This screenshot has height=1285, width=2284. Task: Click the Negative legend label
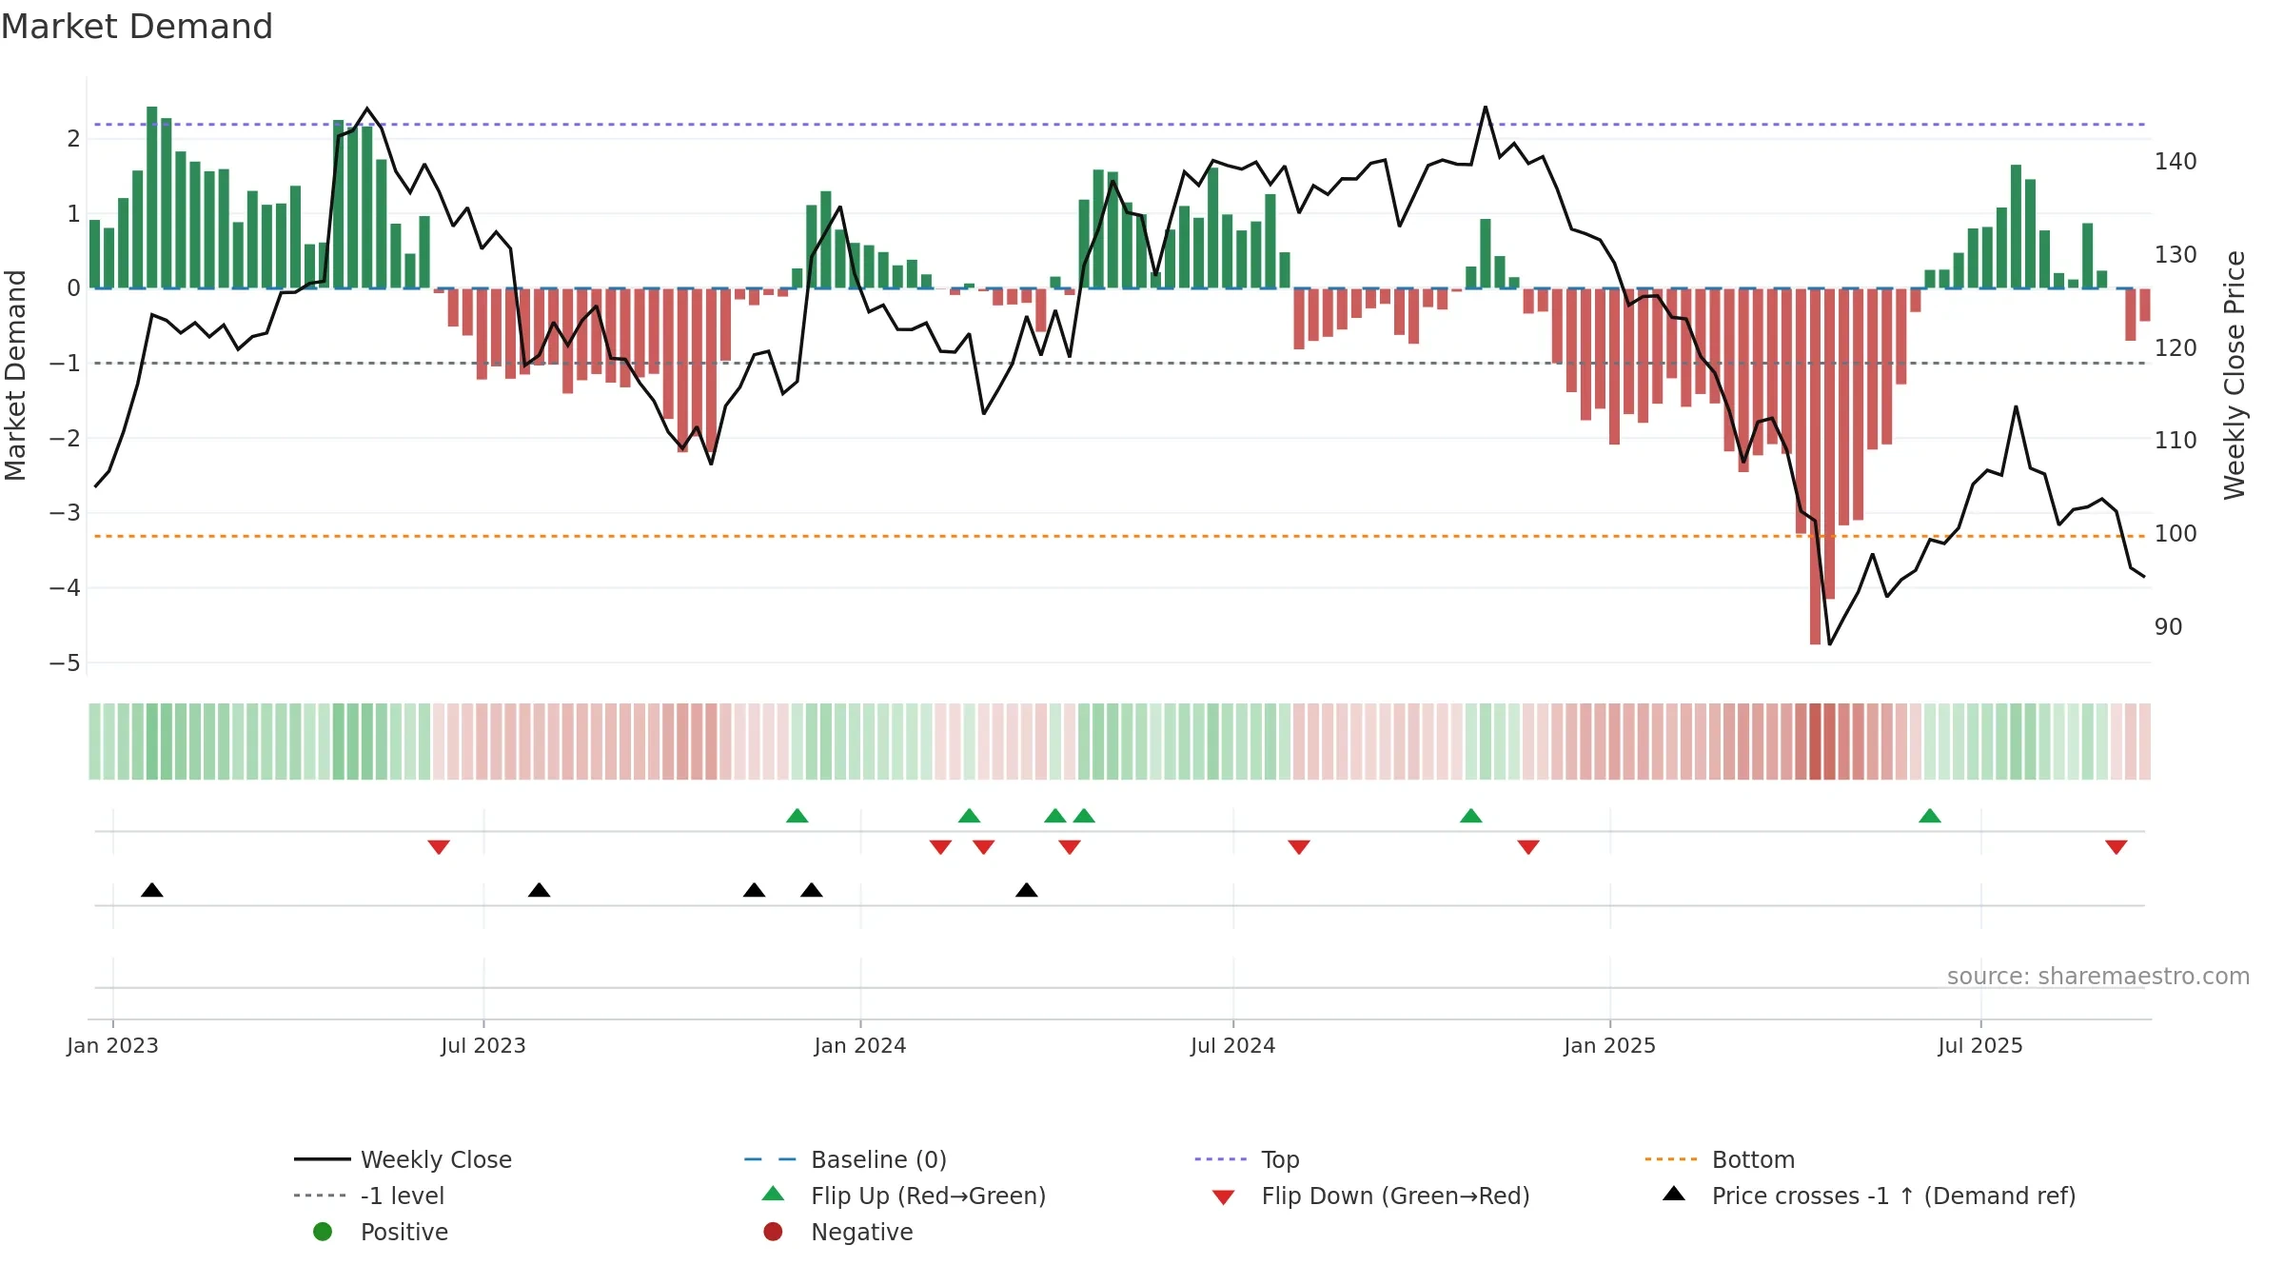[861, 1232]
